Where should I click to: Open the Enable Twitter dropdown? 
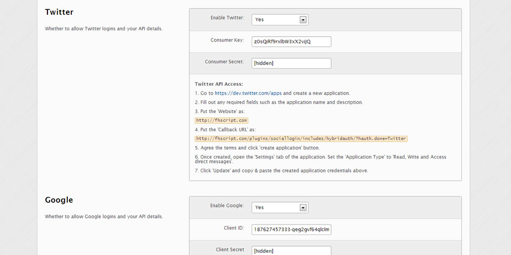pyautogui.click(x=280, y=20)
